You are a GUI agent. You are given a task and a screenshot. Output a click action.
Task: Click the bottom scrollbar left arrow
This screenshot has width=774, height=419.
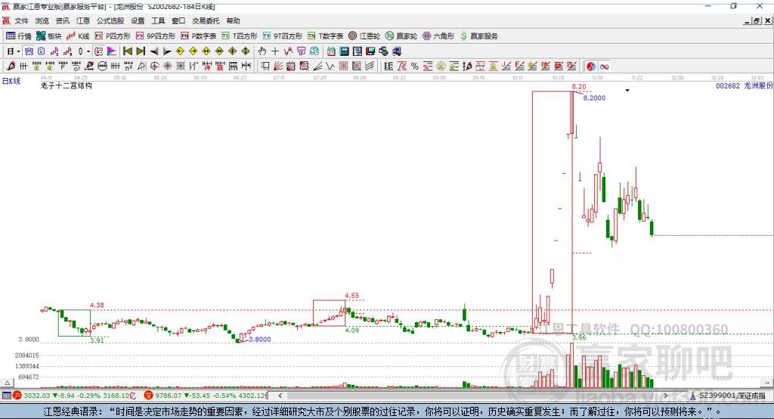pyautogui.click(x=280, y=396)
